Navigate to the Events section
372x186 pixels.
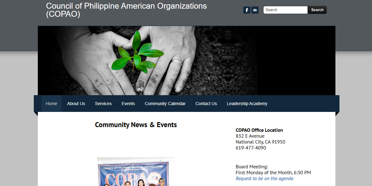point(128,104)
